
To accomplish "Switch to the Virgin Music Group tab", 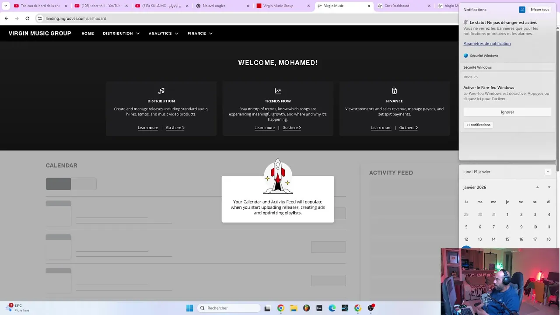I will point(282,6).
